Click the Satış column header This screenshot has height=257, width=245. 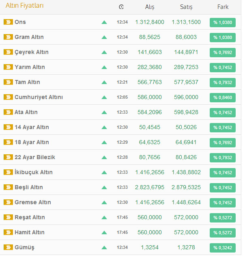point(186,7)
